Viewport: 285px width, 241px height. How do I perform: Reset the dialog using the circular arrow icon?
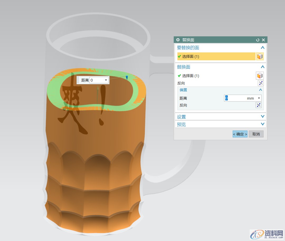(258, 40)
